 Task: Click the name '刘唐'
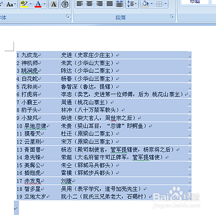click(66, 181)
